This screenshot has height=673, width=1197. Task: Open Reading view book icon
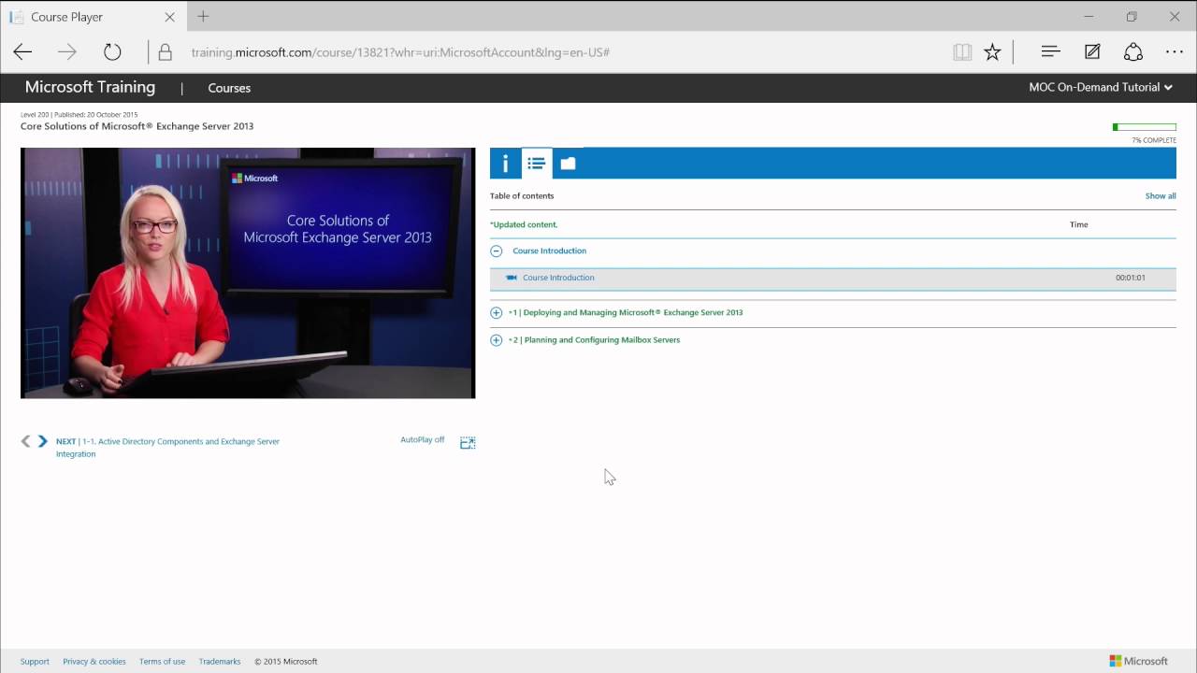[x=962, y=52]
